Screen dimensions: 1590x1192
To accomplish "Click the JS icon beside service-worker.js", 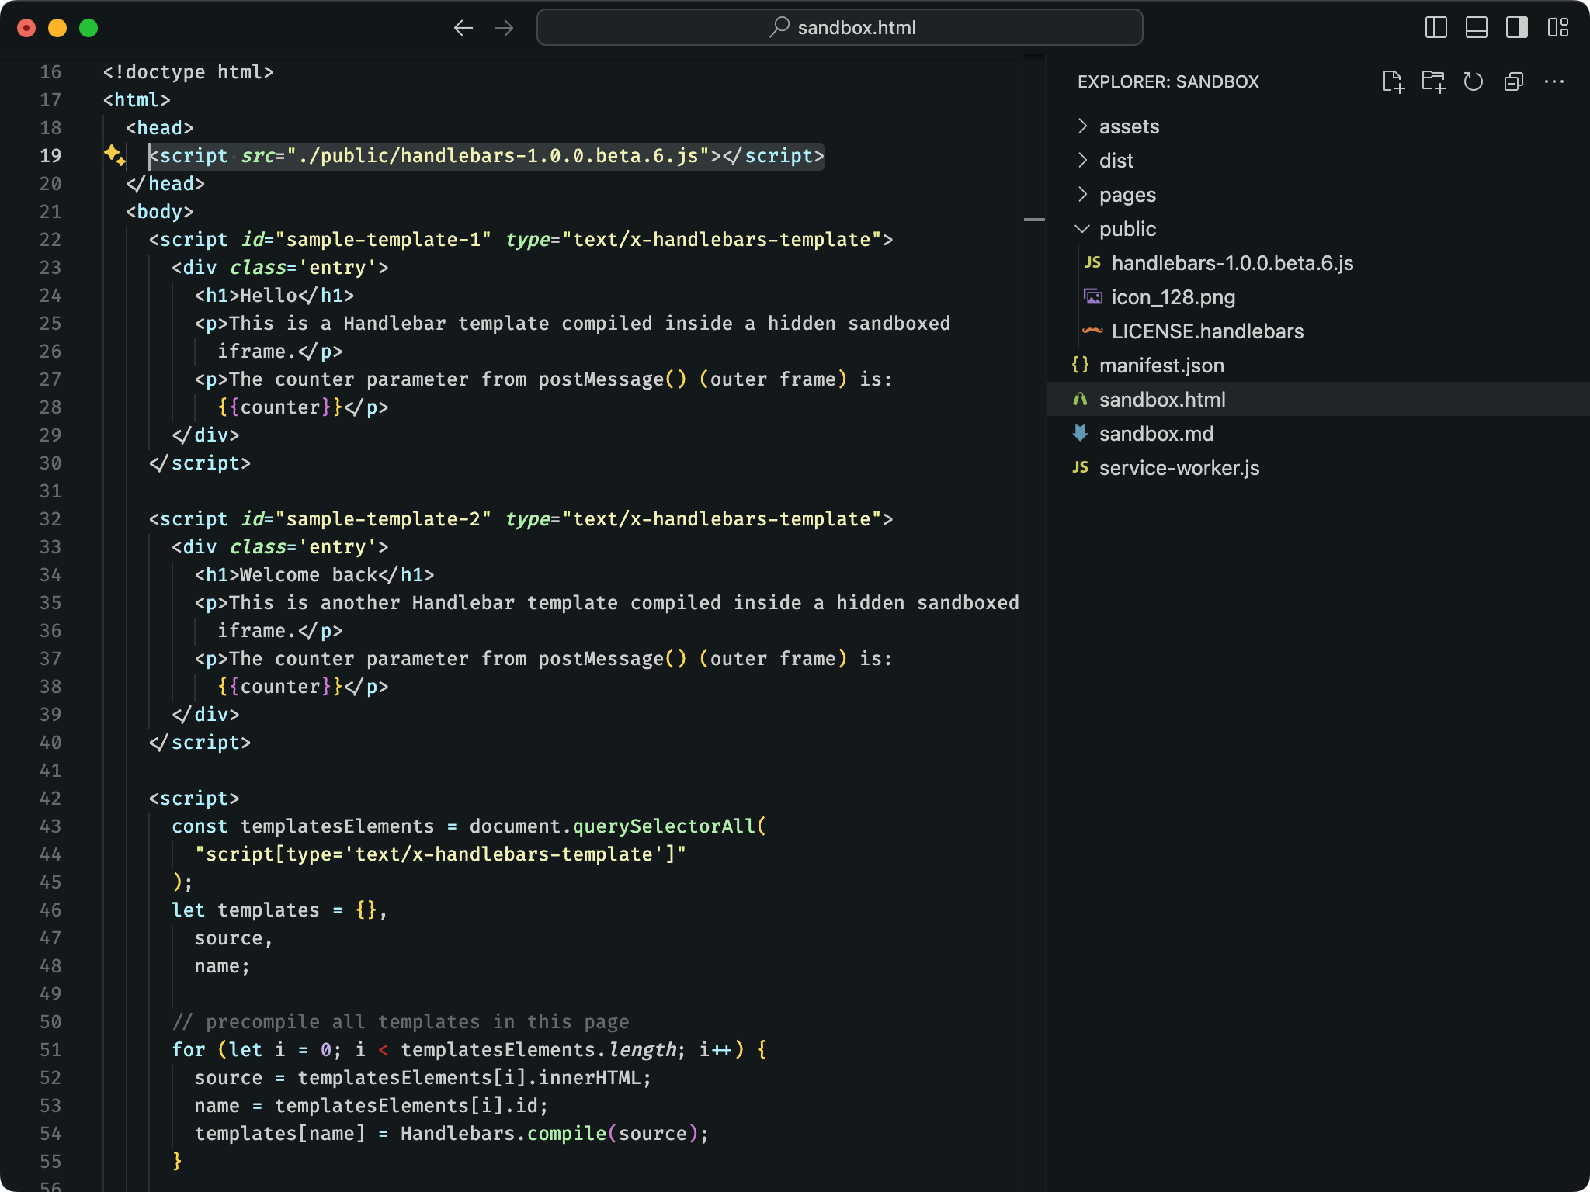I will point(1080,467).
